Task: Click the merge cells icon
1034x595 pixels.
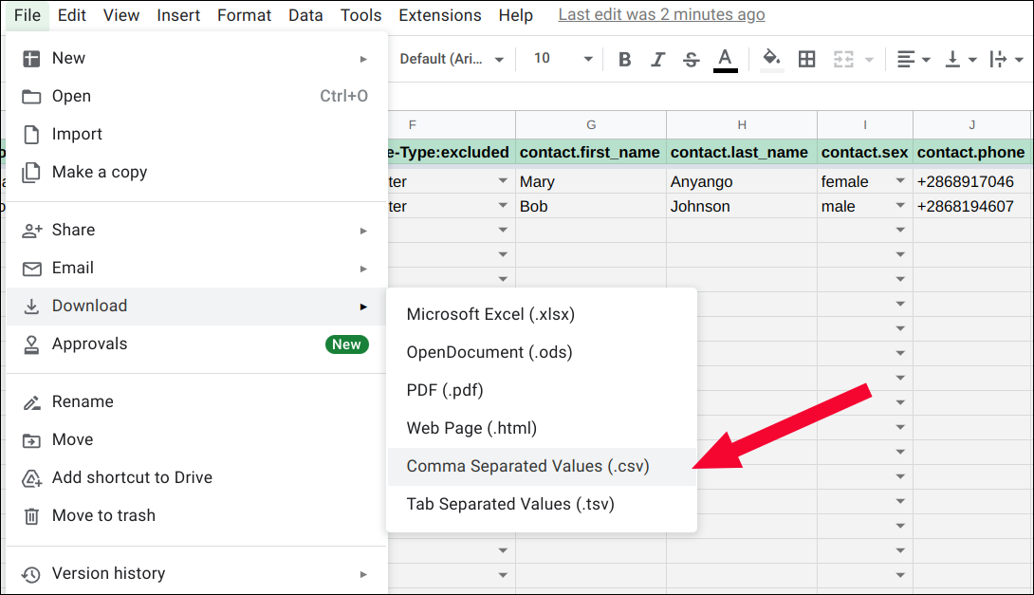Action: click(843, 60)
